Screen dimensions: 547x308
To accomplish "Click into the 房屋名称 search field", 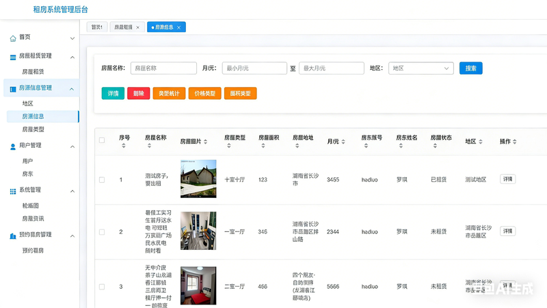I will (163, 68).
